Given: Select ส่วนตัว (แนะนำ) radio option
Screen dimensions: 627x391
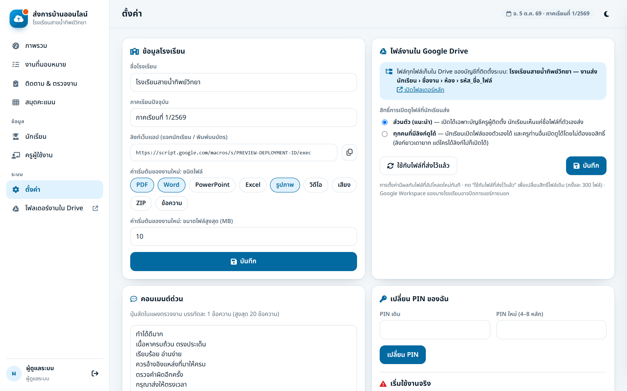Looking at the screenshot, I should [x=385, y=122].
